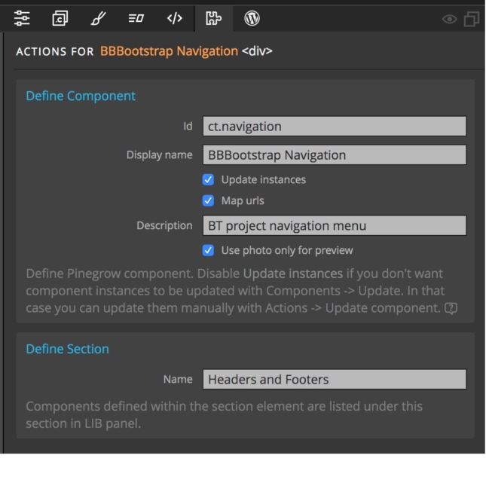Uncheck the Update instances checkbox
Viewport: 486px width, 489px height.
(x=208, y=179)
